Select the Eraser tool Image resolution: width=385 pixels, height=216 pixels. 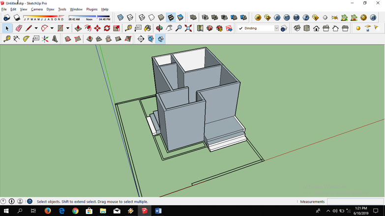pyautogui.click(x=19, y=28)
